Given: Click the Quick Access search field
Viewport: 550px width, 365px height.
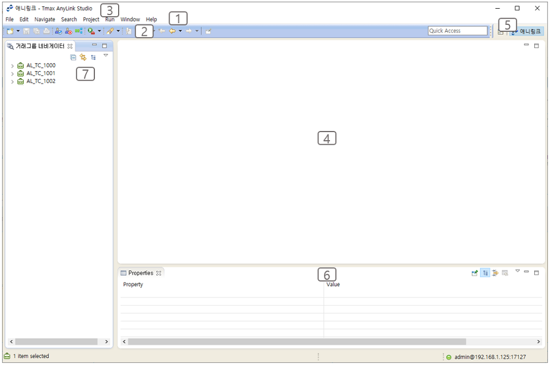Looking at the screenshot, I should (x=457, y=30).
